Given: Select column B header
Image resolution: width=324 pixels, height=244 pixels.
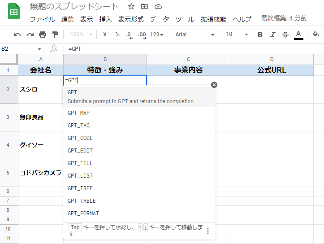Looking at the screenshot, I should (105, 59).
